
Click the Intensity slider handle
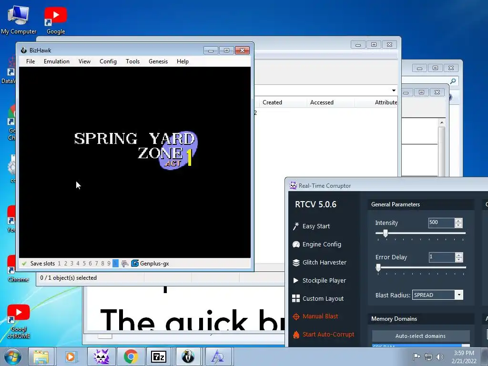[x=385, y=233]
